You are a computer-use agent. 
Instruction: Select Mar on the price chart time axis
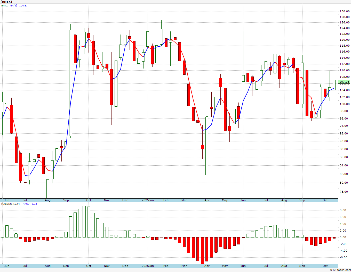[x=184, y=200]
